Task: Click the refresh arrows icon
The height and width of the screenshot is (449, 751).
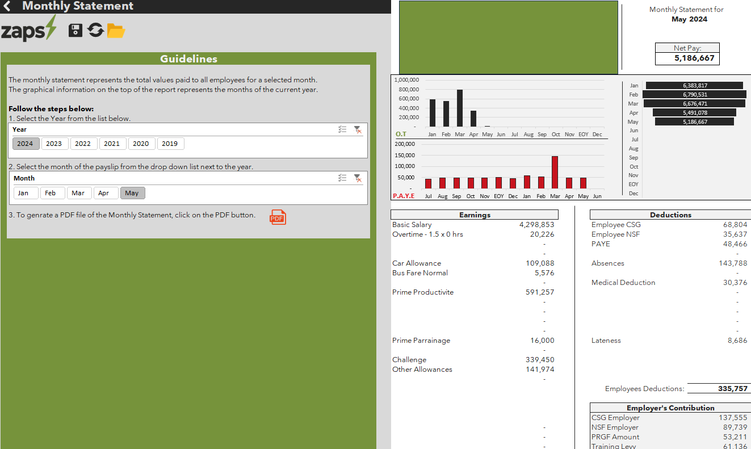Action: [96, 30]
